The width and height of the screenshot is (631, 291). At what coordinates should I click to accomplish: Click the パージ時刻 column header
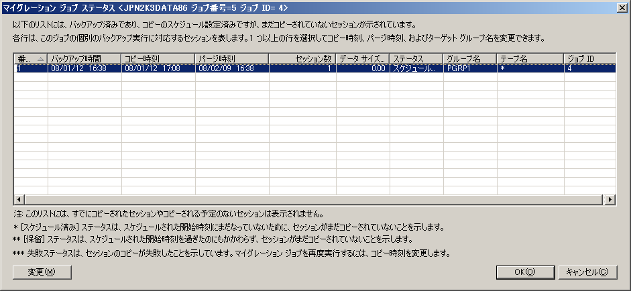pyautogui.click(x=231, y=58)
